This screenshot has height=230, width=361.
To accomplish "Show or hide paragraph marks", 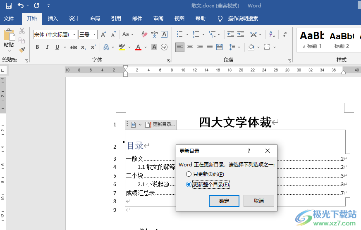I will pos(285,35).
